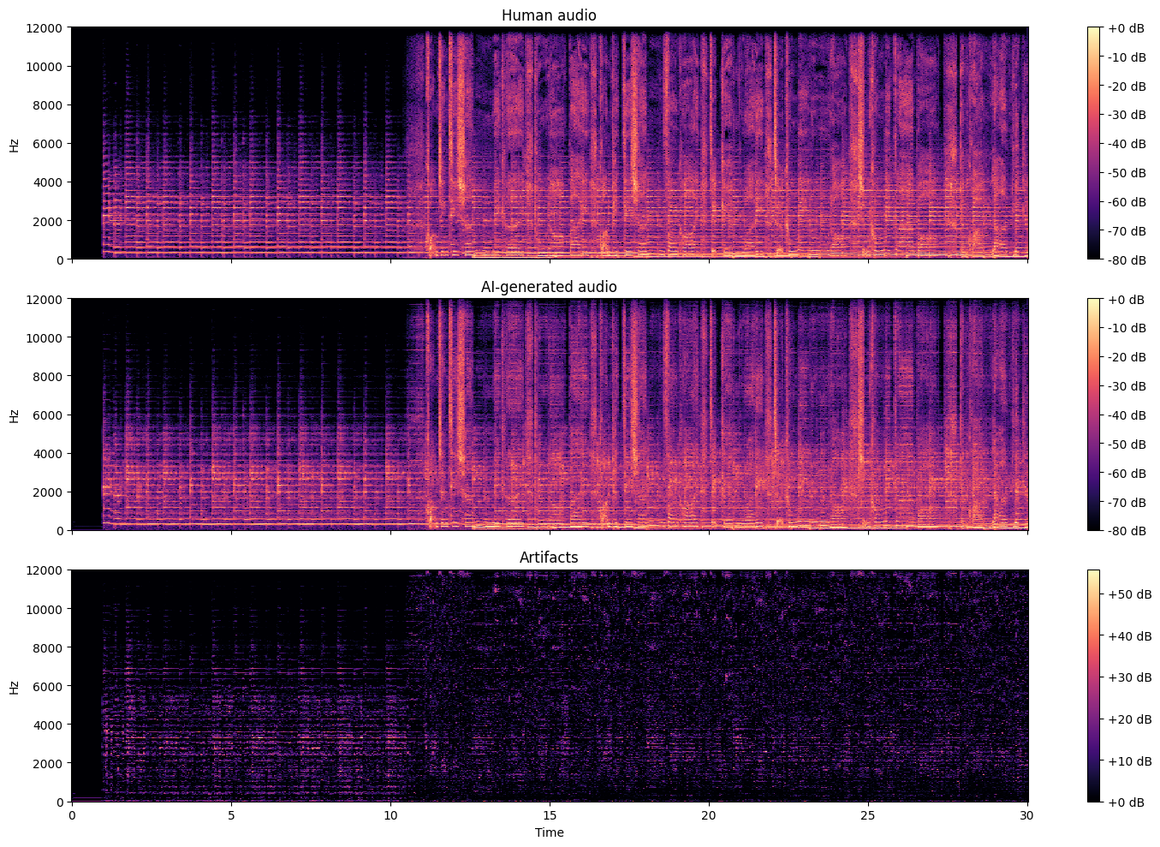Click the 30 tick label on the time axis
The width and height of the screenshot is (1160, 847).
pyautogui.click(x=1027, y=816)
